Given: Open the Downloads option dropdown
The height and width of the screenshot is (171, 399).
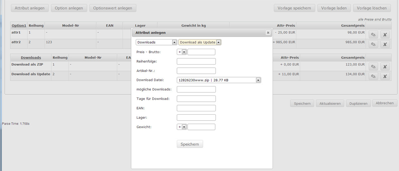Looking at the screenshot, I should click(x=174, y=42).
